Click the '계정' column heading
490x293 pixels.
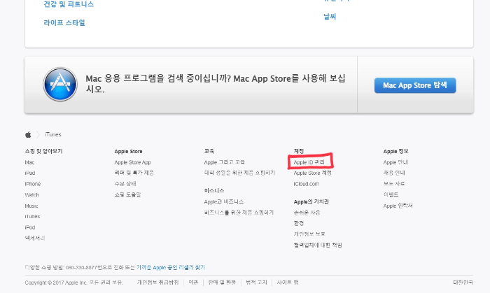299,151
